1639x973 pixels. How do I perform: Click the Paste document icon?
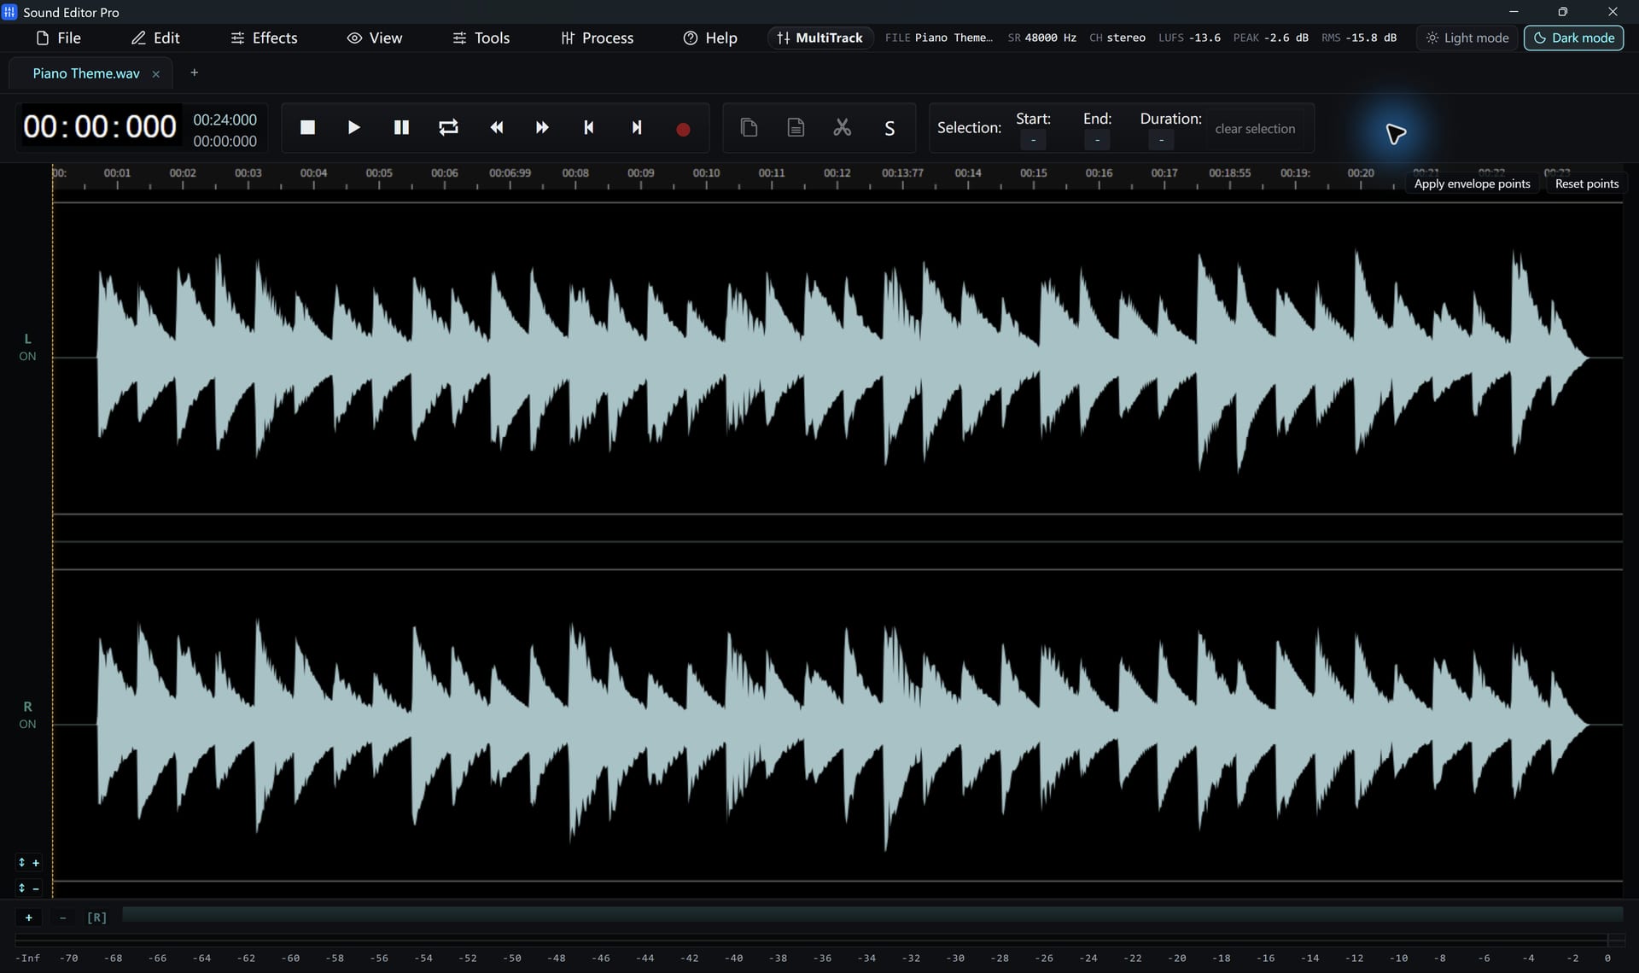796,128
